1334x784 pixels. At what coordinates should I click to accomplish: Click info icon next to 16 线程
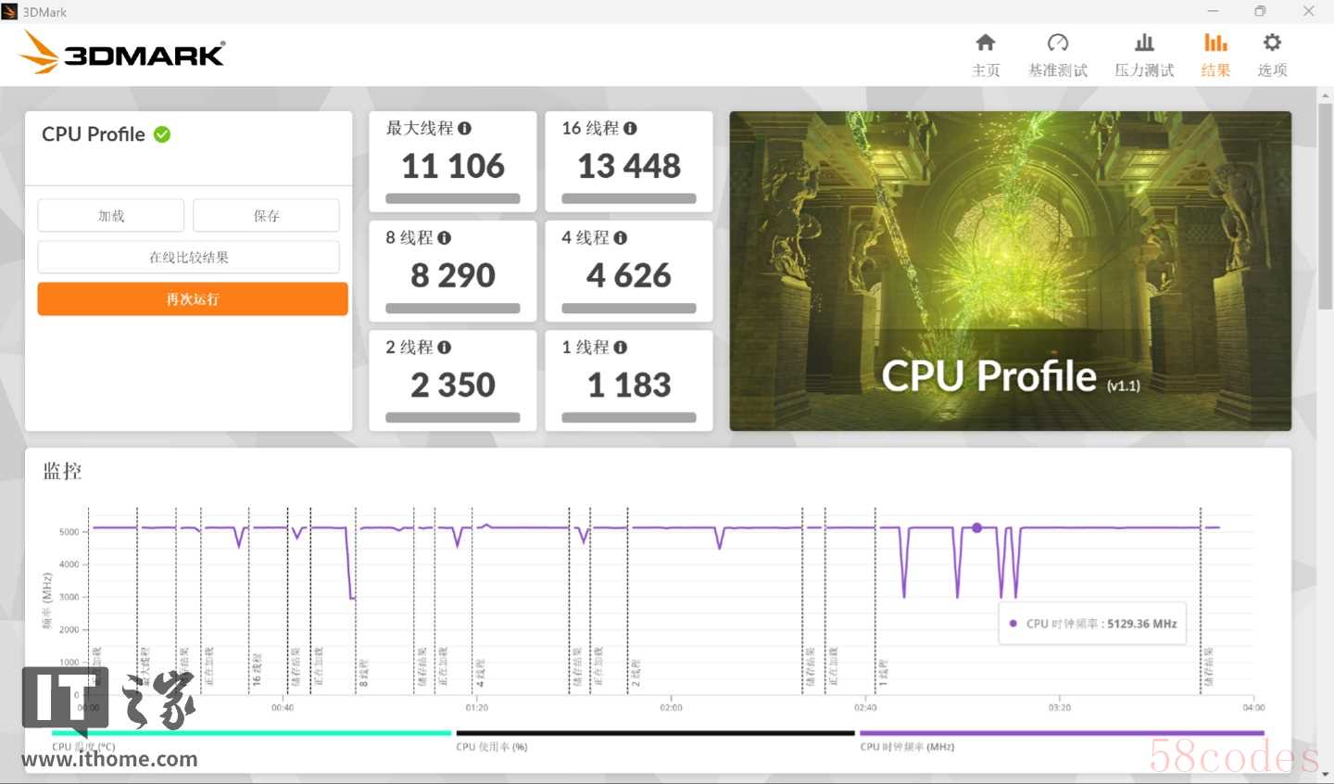point(630,129)
